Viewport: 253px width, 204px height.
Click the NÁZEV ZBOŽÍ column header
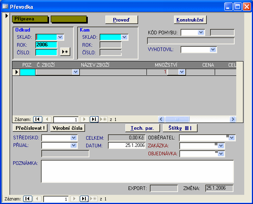(95, 65)
